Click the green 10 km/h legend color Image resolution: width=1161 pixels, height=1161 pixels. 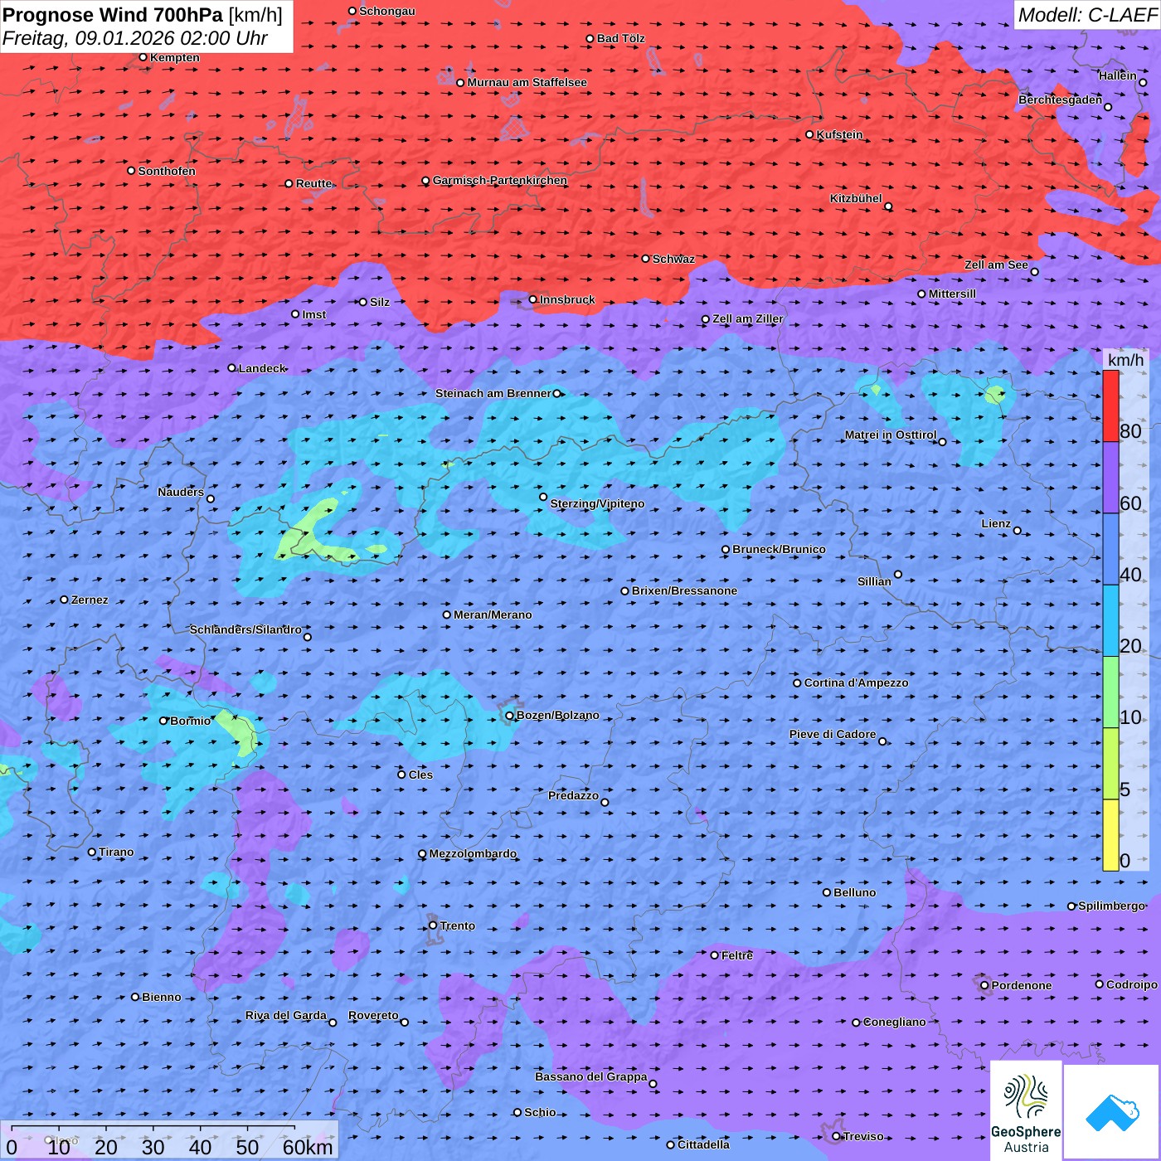coord(1110,692)
